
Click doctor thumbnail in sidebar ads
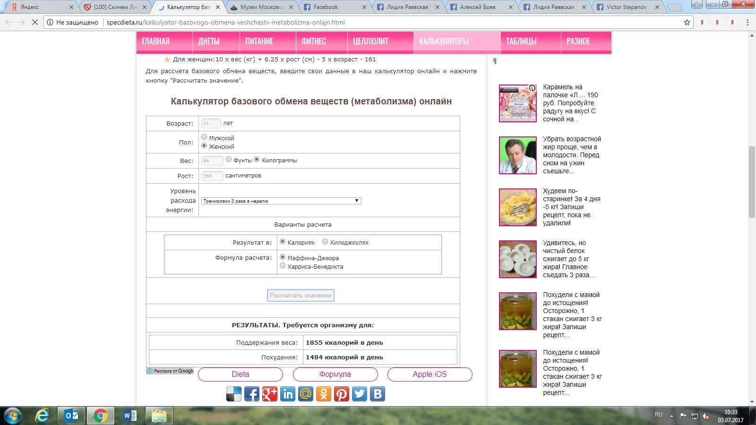pos(518,155)
